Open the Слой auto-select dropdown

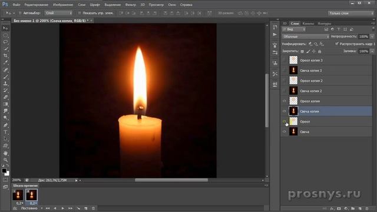[x=58, y=13]
